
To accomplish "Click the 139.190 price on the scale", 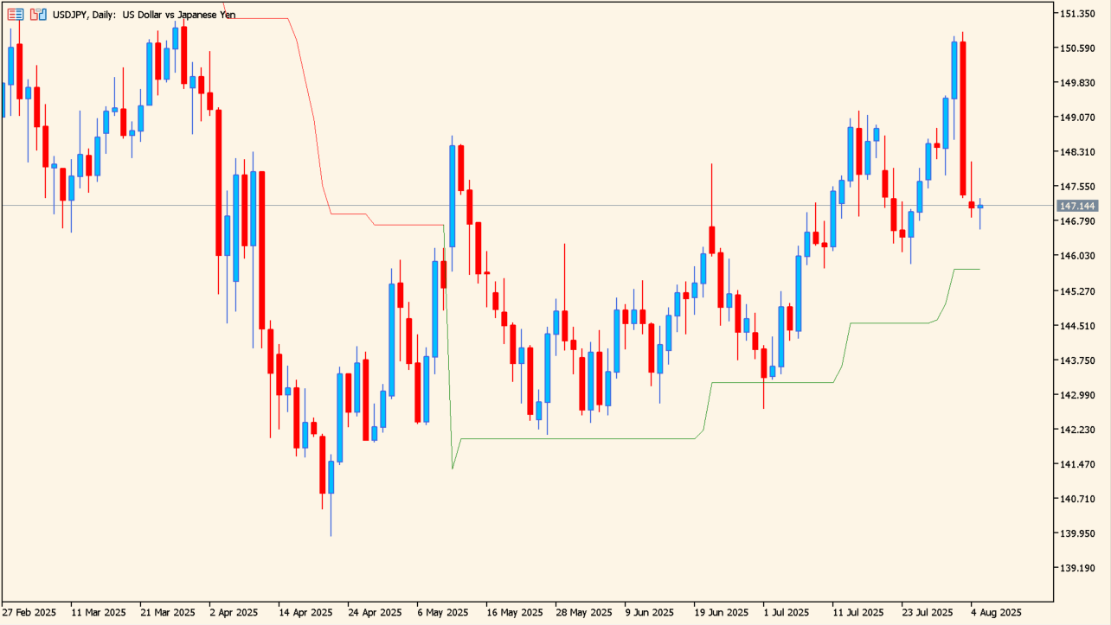I will click(x=1077, y=568).
